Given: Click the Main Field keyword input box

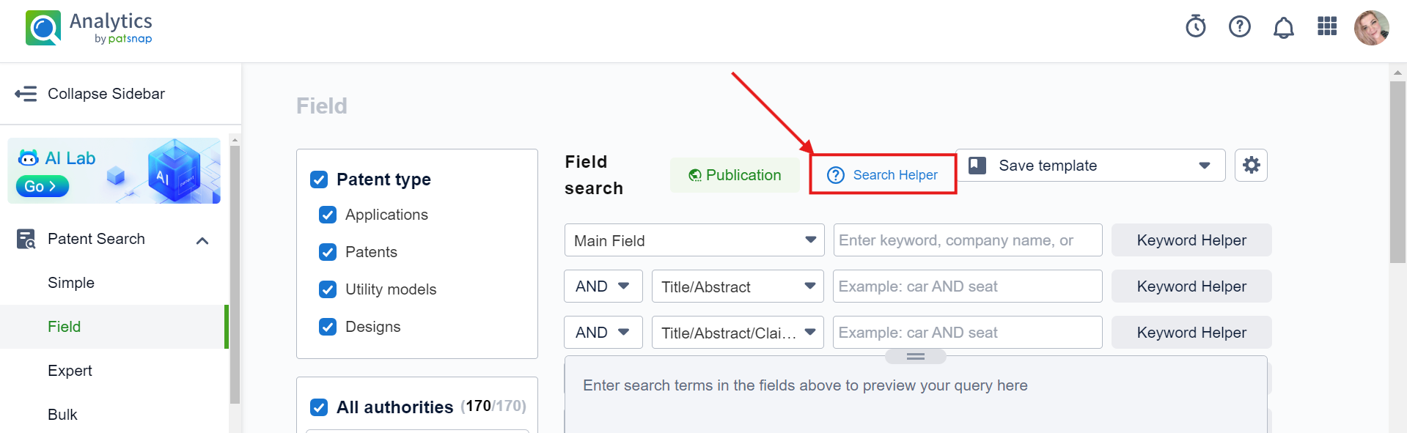Looking at the screenshot, I should [x=966, y=240].
